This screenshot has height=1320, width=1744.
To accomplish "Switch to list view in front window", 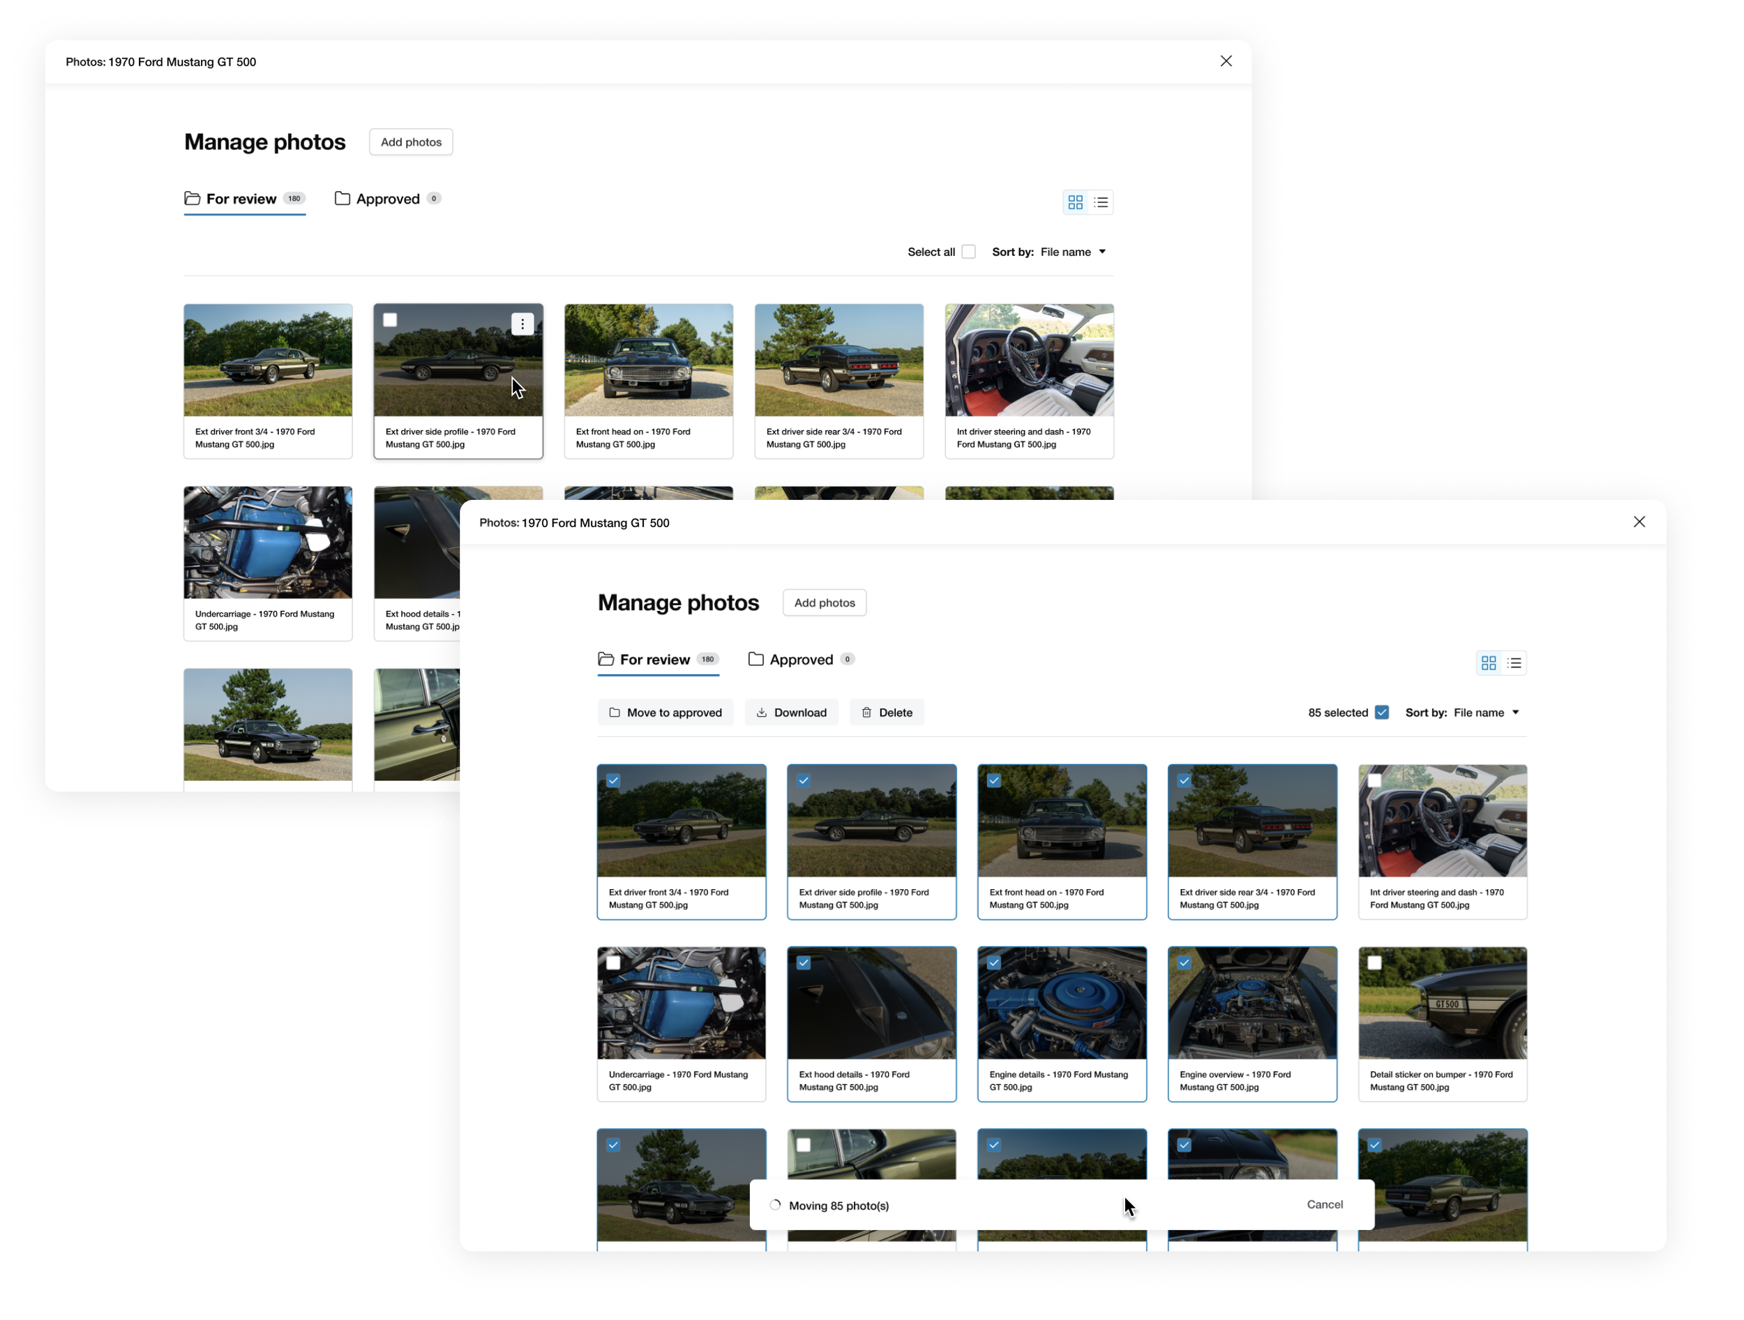I will (x=1514, y=664).
